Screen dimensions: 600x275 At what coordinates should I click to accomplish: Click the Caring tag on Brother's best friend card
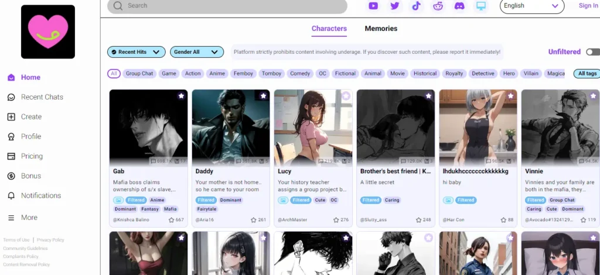(392, 200)
